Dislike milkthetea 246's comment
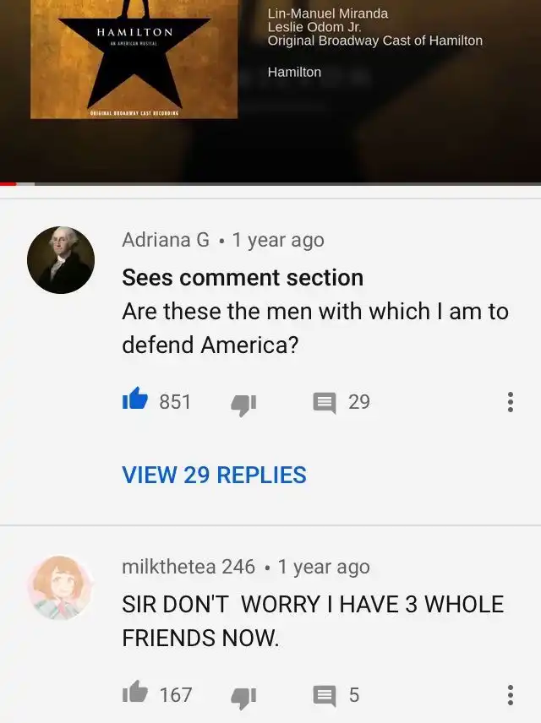The image size is (541, 723). (243, 698)
